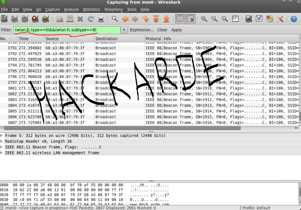Viewport: 301px width, 210px height.
Task: Open the filter history dropdown arrow
Action: [124, 30]
